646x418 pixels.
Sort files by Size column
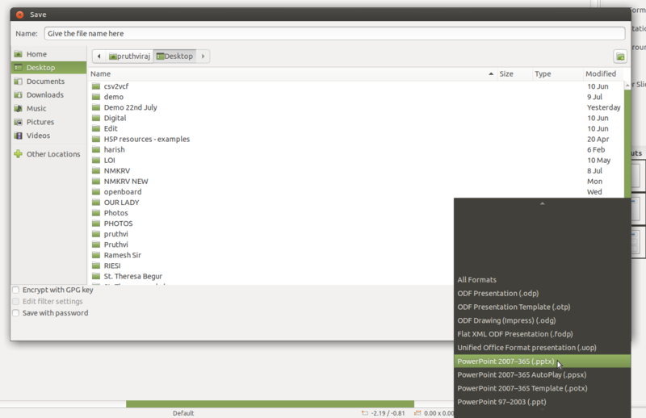(514, 73)
